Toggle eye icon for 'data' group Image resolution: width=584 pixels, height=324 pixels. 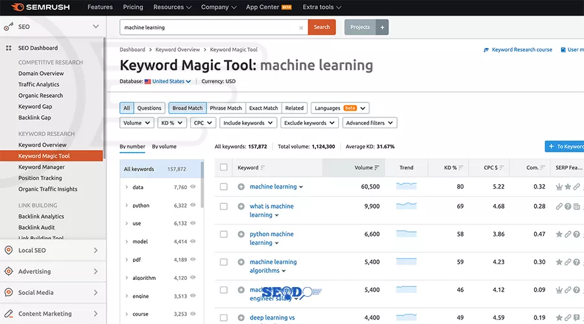point(193,187)
